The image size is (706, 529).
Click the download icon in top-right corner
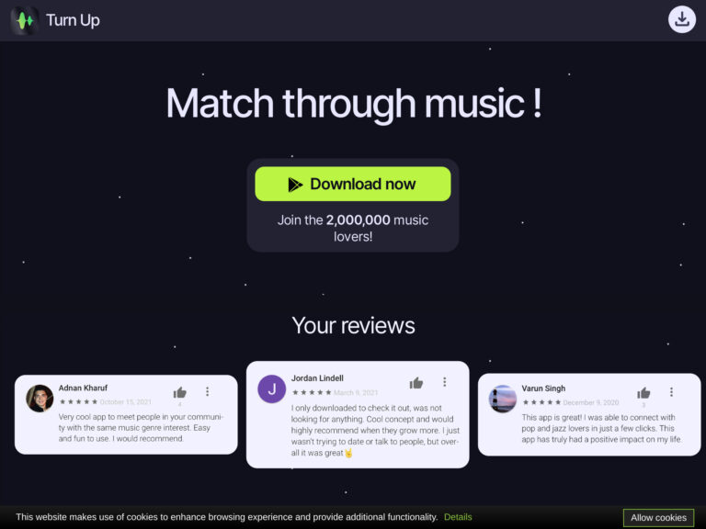point(682,19)
